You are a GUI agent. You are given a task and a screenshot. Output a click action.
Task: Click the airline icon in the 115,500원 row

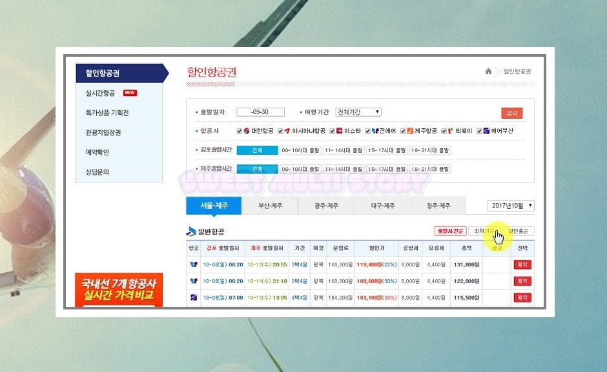coord(194,298)
